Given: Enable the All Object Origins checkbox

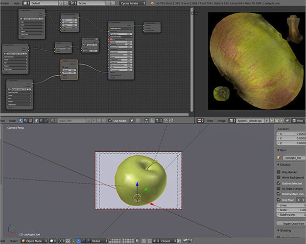Looking at the screenshot, I should tap(279, 188).
